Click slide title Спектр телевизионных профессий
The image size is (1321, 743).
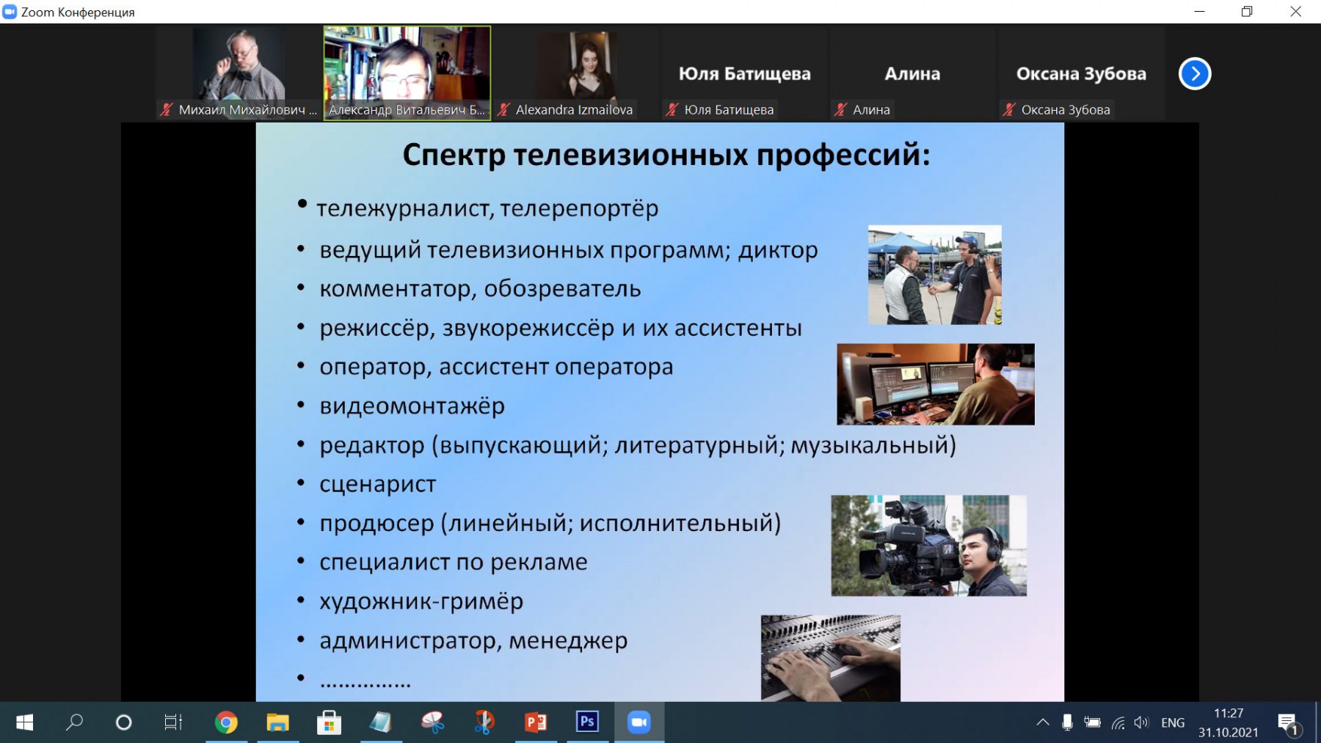click(x=666, y=155)
